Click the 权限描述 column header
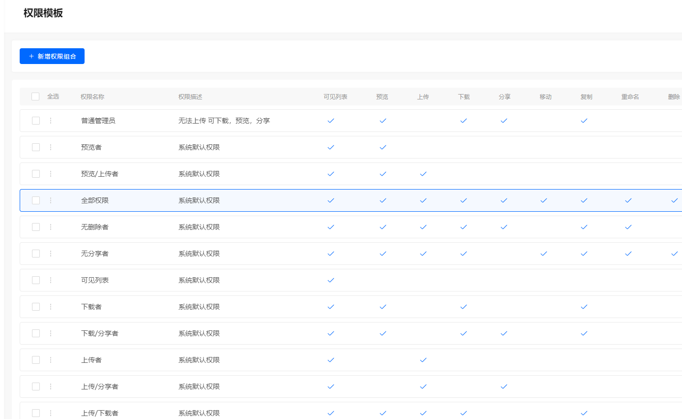Viewport: 682px width, 419px height. 190,97
